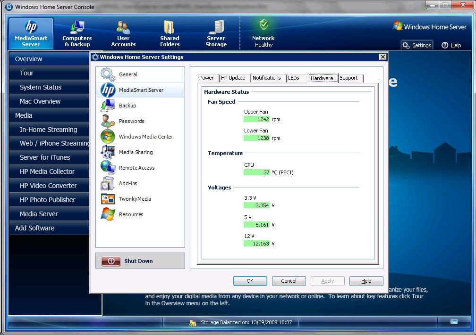
Task: Click the Media Sharing icon
Action: pyautogui.click(x=108, y=152)
